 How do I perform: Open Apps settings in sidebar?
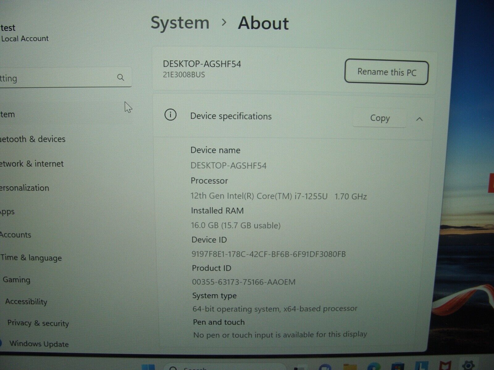point(7,212)
